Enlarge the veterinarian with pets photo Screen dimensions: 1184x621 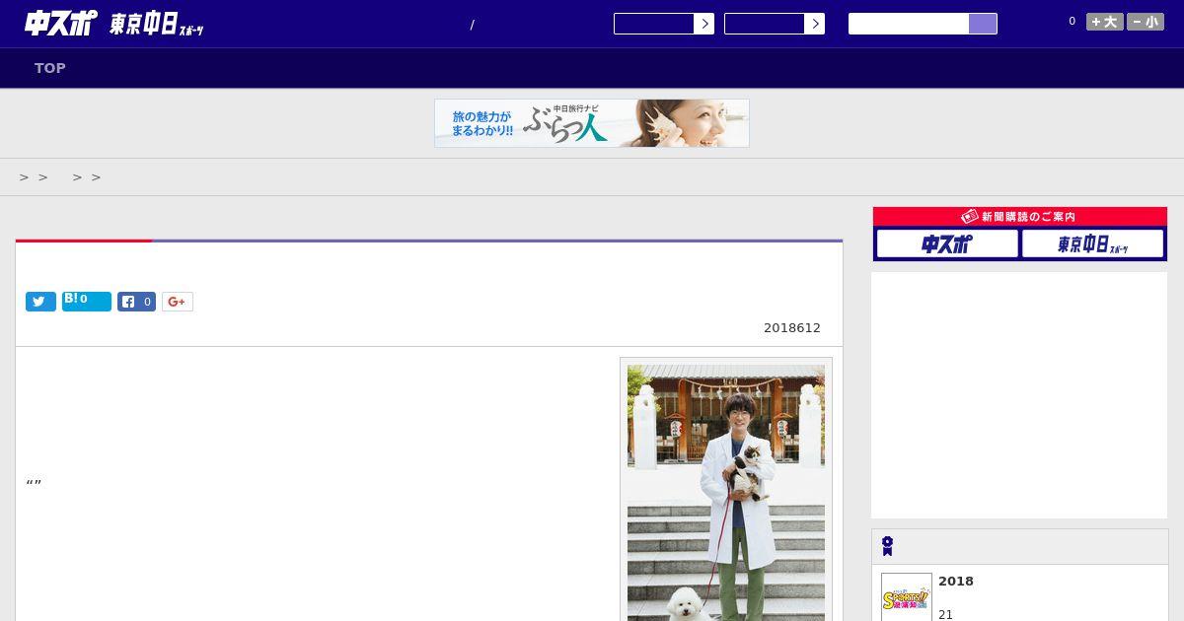(x=726, y=493)
